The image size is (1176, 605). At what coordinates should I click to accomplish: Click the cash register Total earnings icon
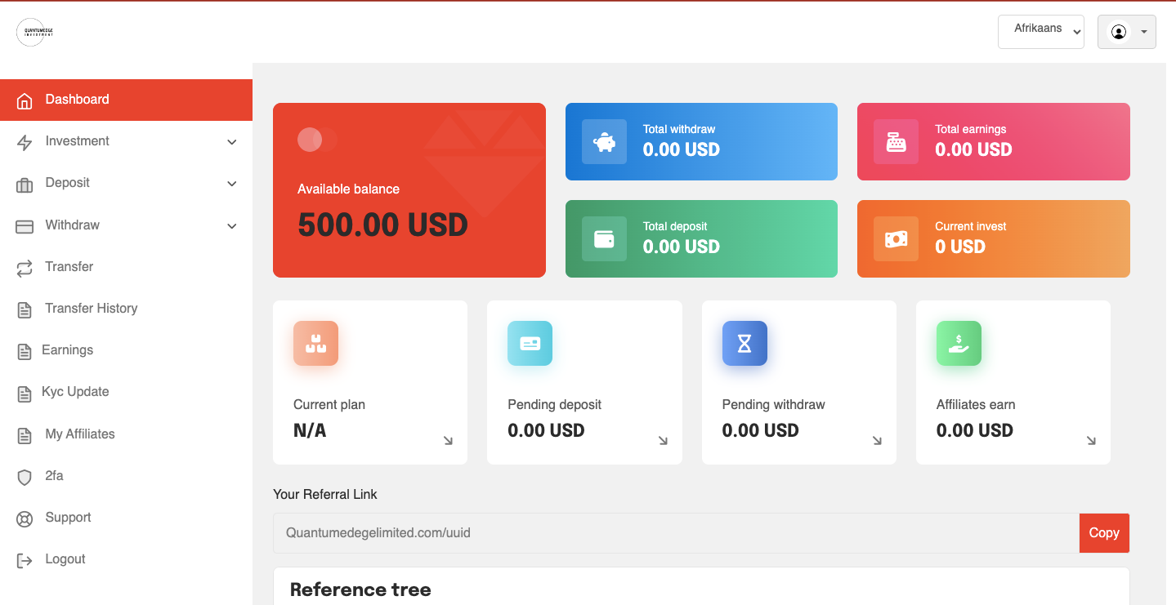(x=896, y=142)
